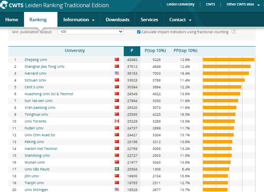Click the Canada flag beside Univ Toronto
The image size is (264, 192).
point(117,121)
